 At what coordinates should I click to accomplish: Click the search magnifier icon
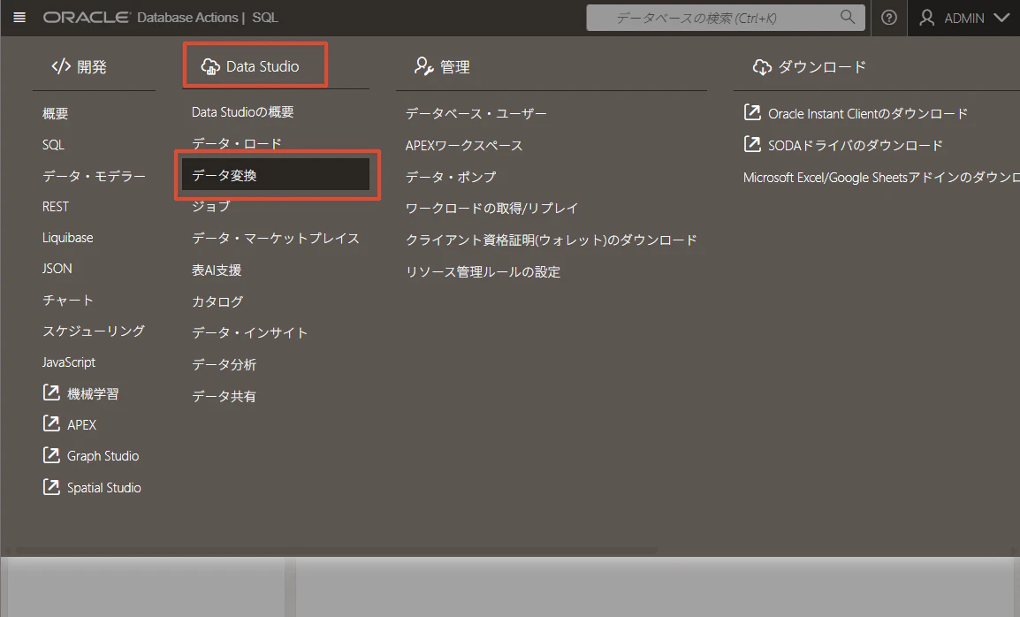click(847, 17)
